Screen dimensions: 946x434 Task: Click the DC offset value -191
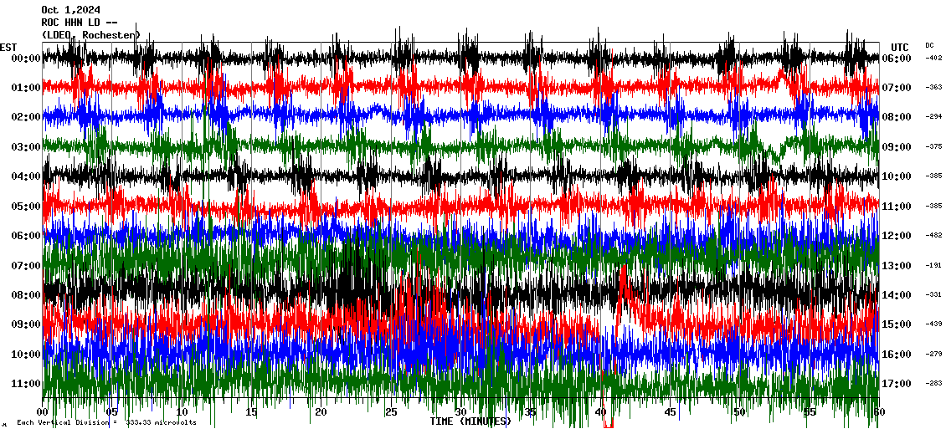coord(933,266)
